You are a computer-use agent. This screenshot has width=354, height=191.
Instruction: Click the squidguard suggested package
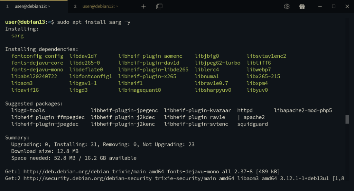click(x=252, y=124)
